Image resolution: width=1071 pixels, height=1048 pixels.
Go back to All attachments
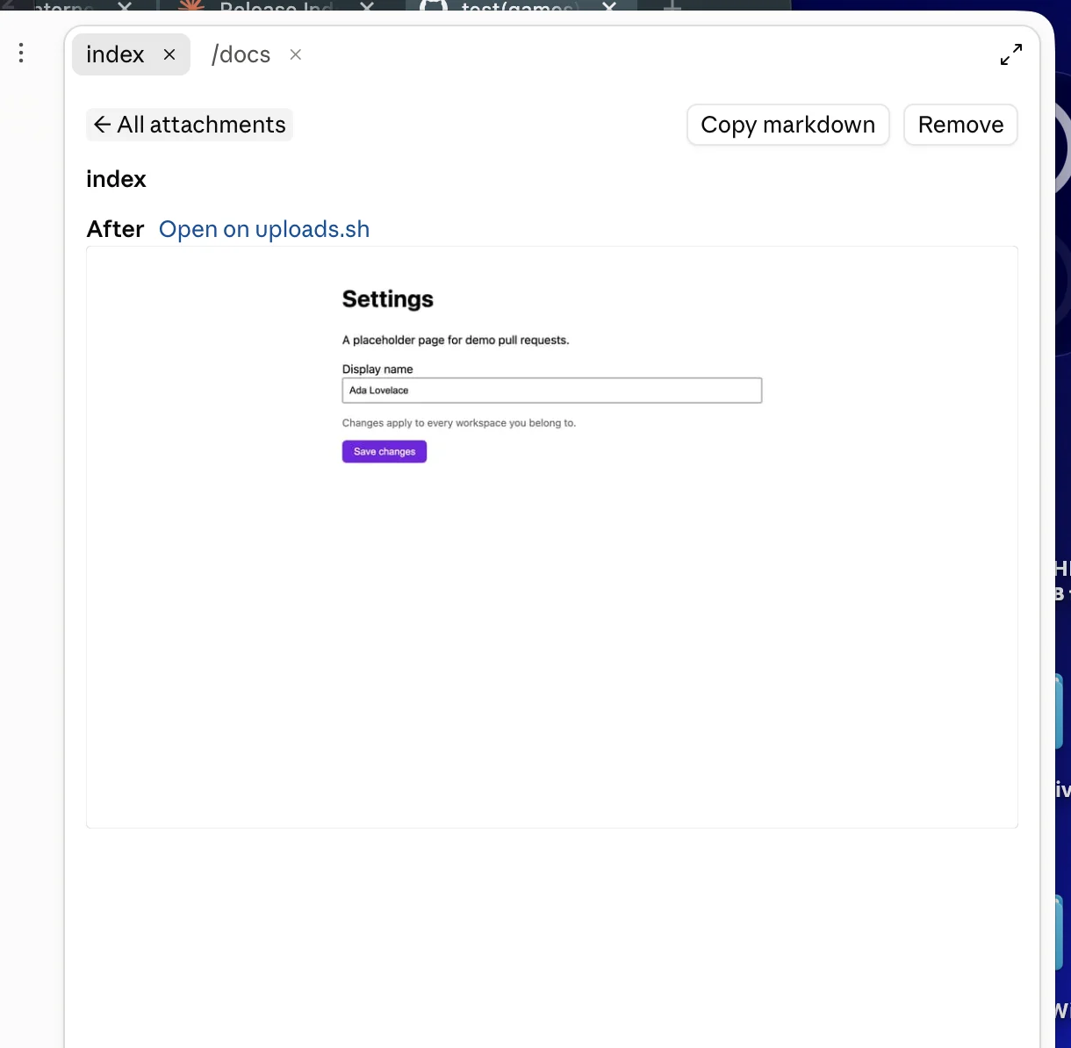pyautogui.click(x=190, y=125)
